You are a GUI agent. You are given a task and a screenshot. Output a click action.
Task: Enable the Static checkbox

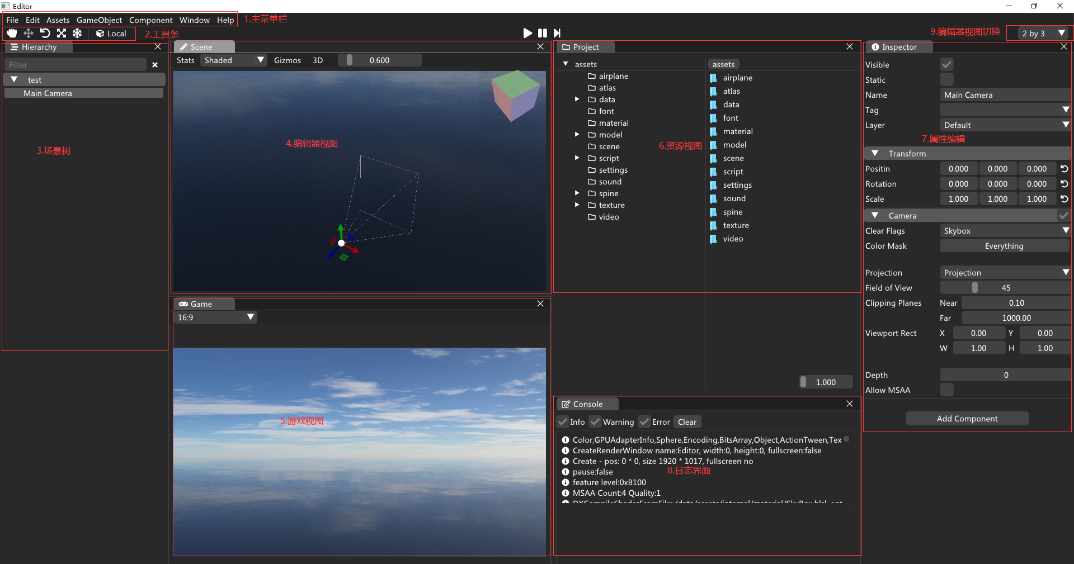tap(946, 80)
